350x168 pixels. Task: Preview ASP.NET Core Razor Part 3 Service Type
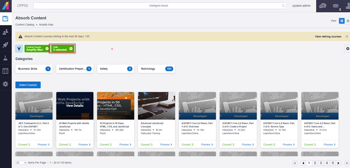289,145
